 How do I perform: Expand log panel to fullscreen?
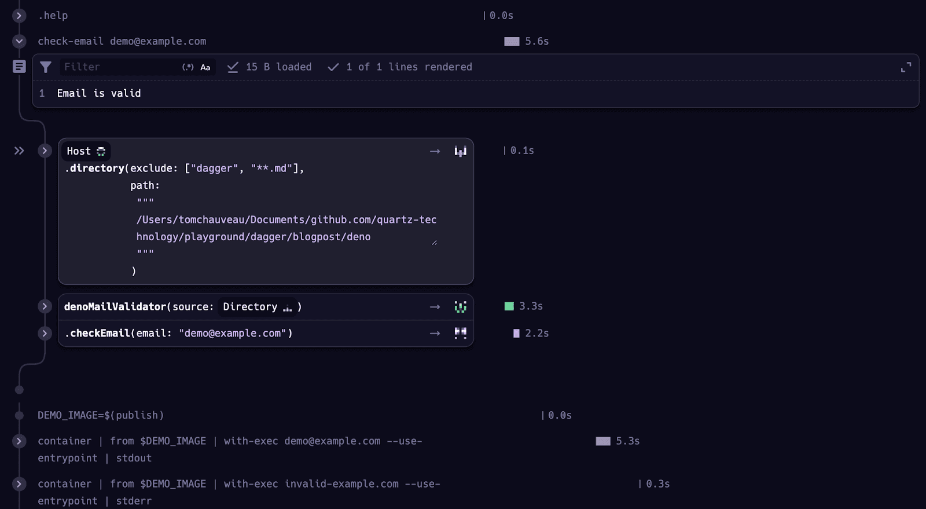pos(906,67)
